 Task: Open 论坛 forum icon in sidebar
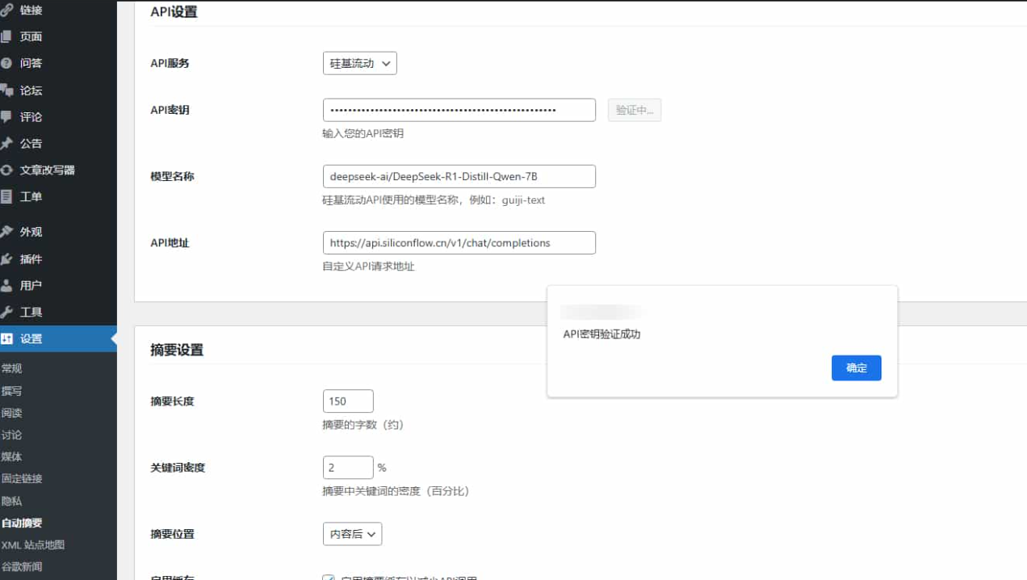[6, 90]
